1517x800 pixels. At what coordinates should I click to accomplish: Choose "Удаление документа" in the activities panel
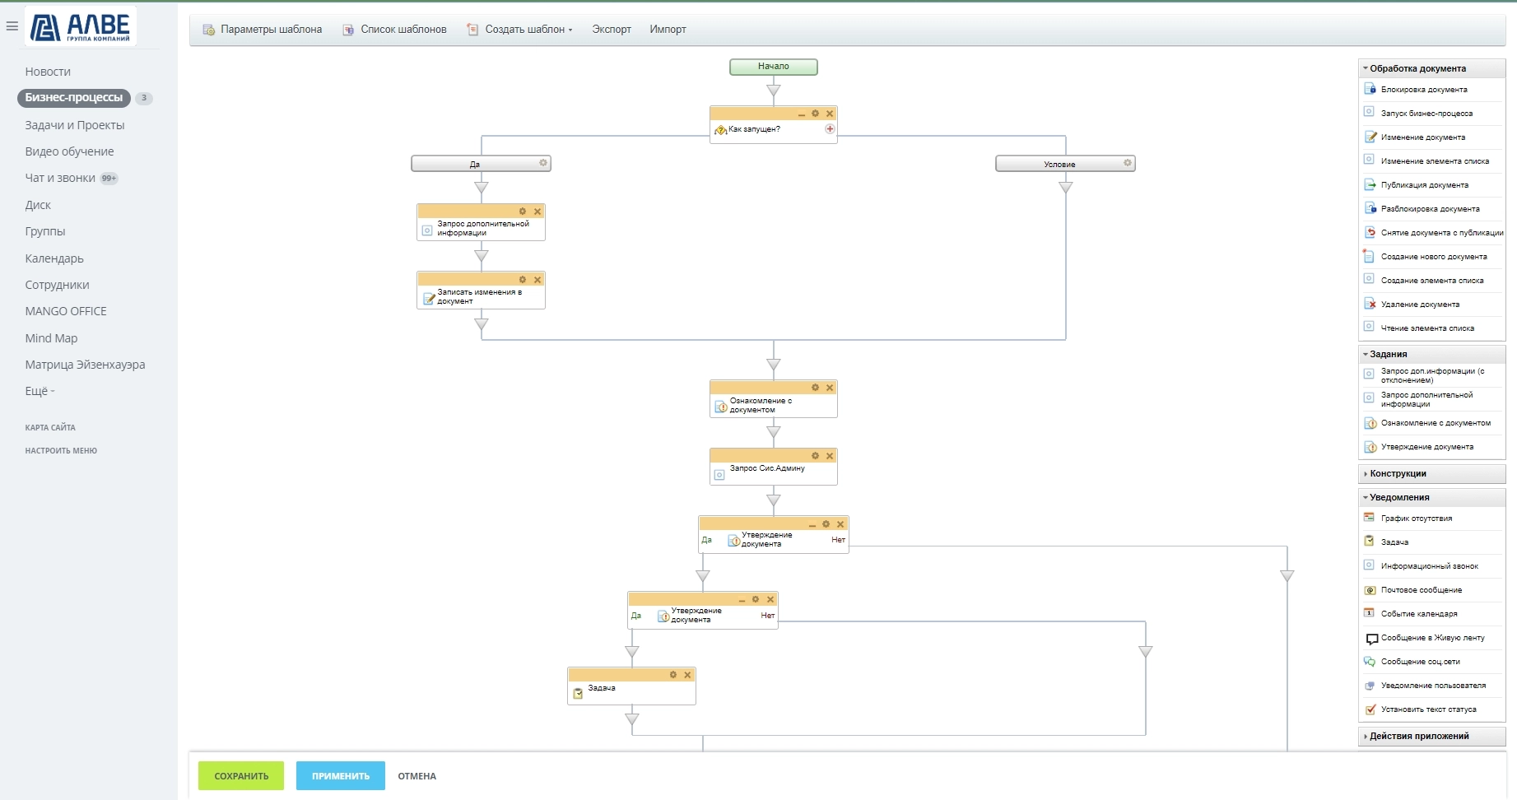[1419, 305]
